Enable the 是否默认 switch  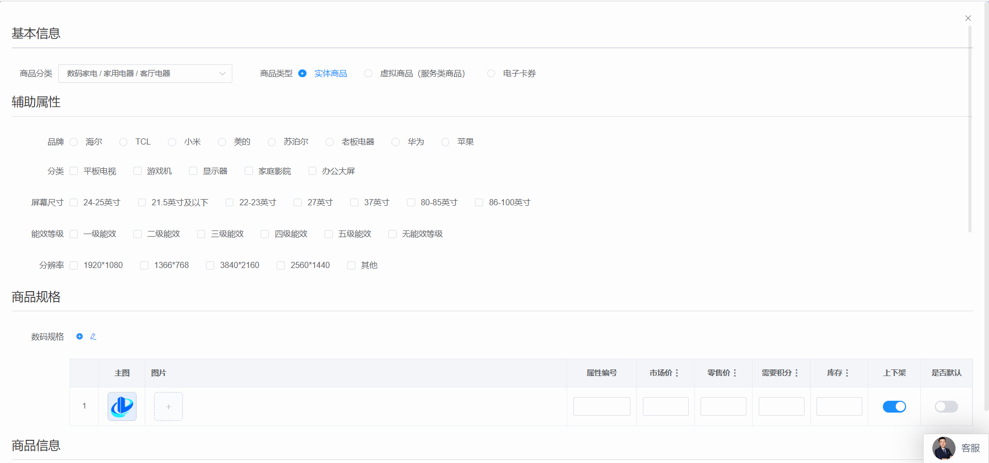pyautogui.click(x=946, y=406)
